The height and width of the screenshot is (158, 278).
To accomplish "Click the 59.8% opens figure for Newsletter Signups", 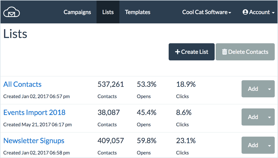I will pos(147,141).
